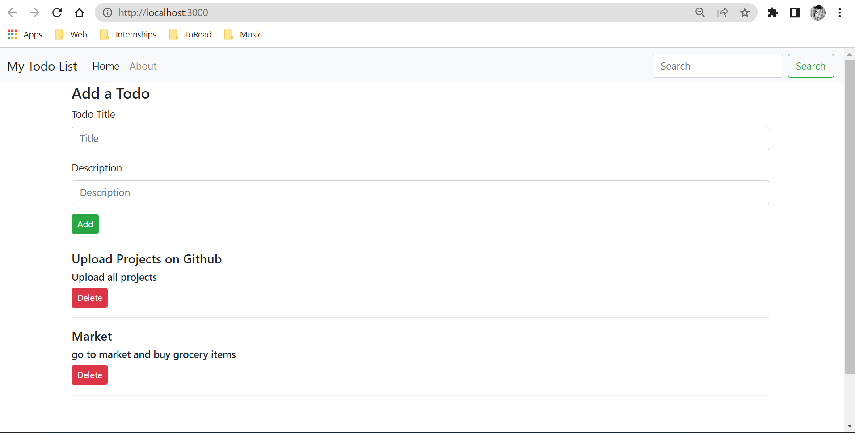The width and height of the screenshot is (855, 433).
Task: Navigate back using the back arrow
Action: click(12, 12)
